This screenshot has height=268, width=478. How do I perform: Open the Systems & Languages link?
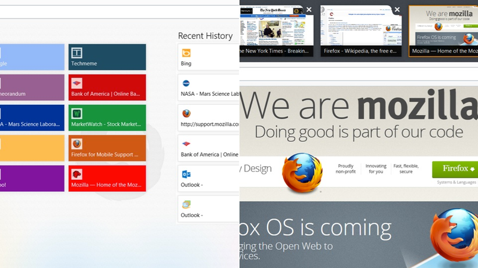(456, 182)
